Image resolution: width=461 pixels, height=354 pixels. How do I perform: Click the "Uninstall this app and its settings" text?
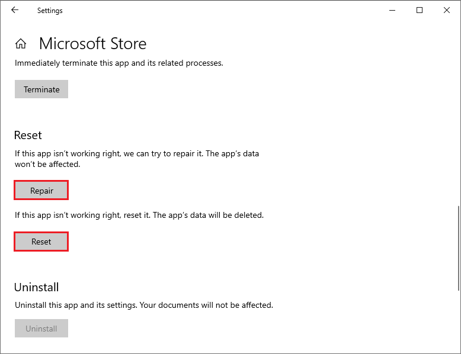(143, 305)
